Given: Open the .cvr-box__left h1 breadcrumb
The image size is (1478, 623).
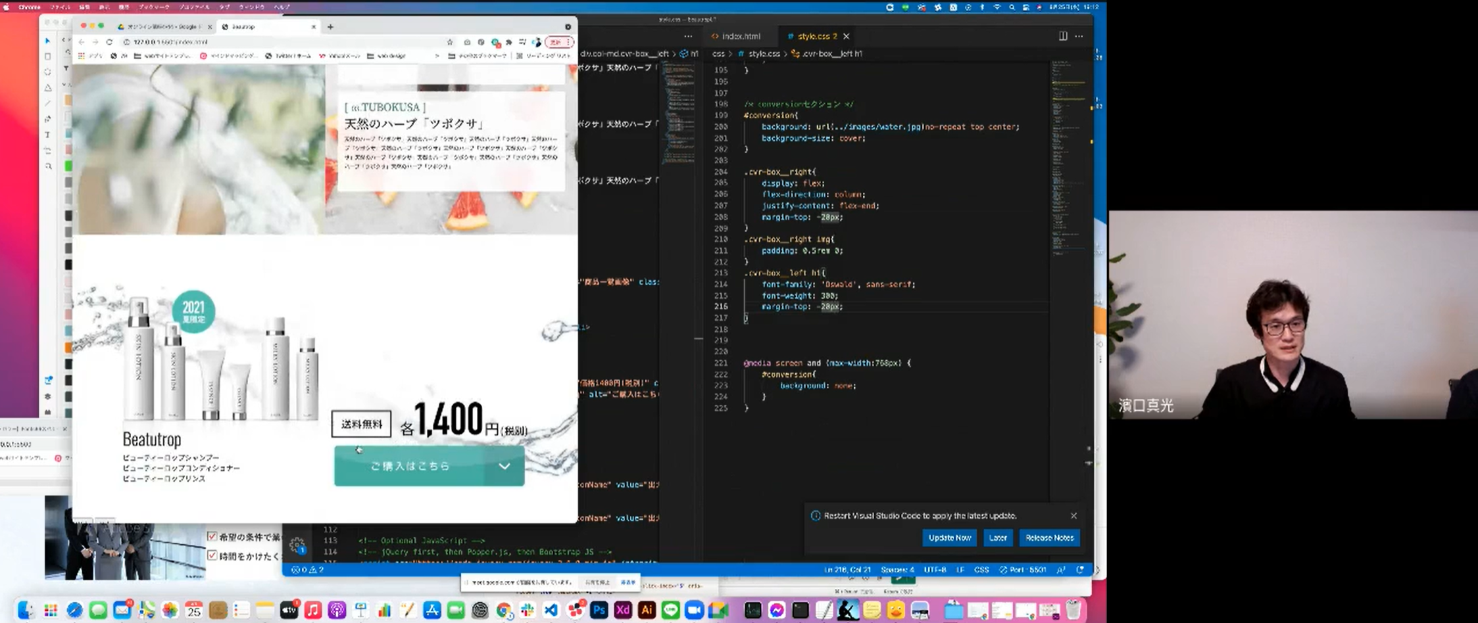Looking at the screenshot, I should (826, 54).
